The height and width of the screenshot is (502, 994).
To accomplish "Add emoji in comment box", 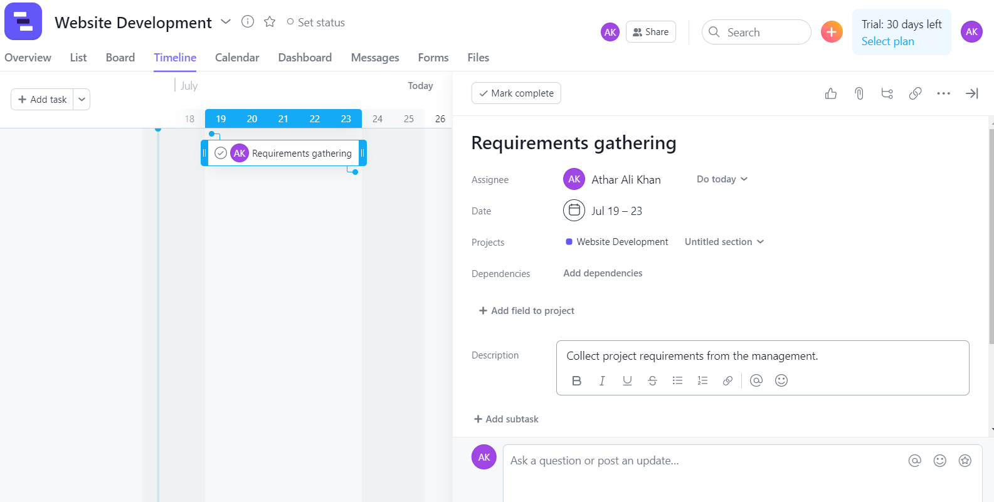I will (x=940, y=461).
